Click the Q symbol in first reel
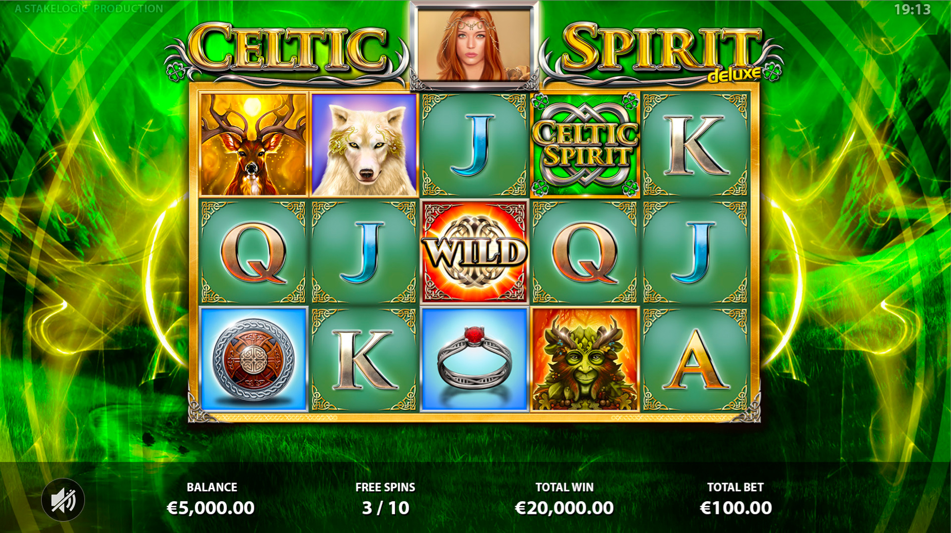The height and width of the screenshot is (533, 951). tap(254, 252)
